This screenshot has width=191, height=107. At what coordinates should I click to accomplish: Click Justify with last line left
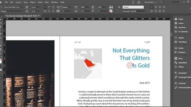tap(152, 11)
